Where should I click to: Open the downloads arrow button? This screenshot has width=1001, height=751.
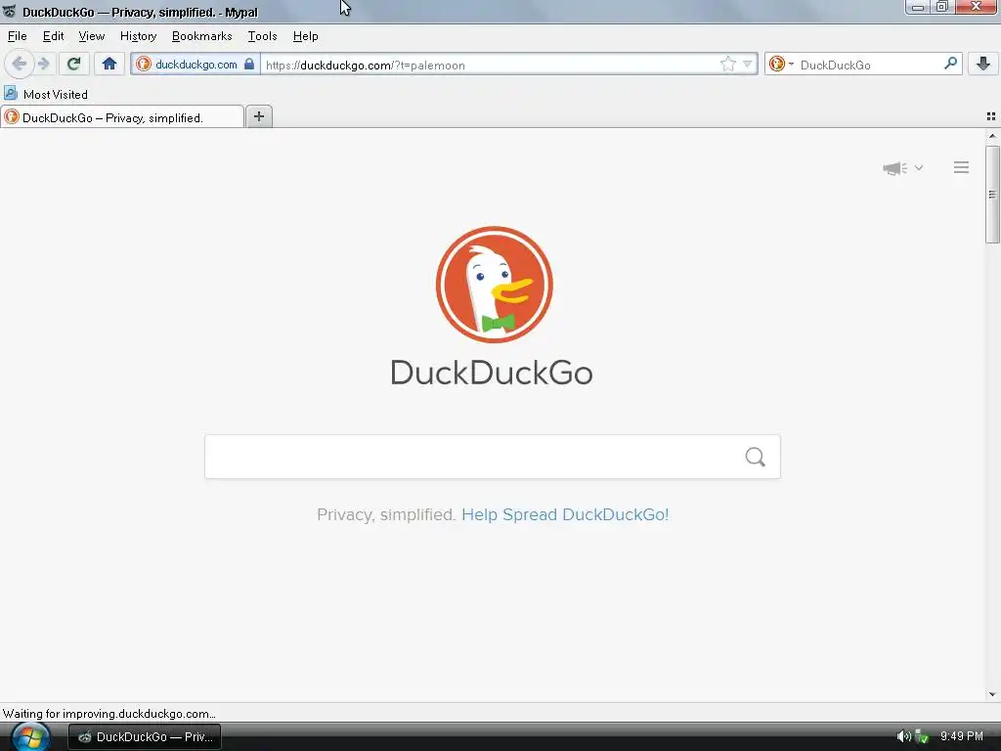click(983, 64)
